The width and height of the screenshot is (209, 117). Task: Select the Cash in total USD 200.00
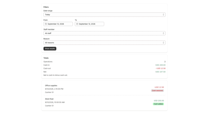160,65
